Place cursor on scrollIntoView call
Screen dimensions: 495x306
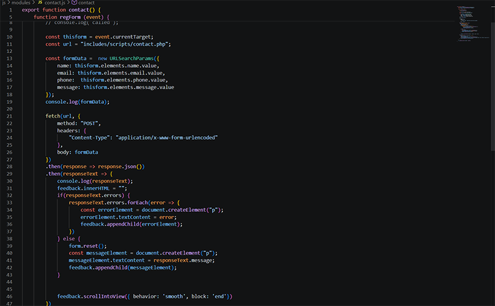click(x=105, y=296)
